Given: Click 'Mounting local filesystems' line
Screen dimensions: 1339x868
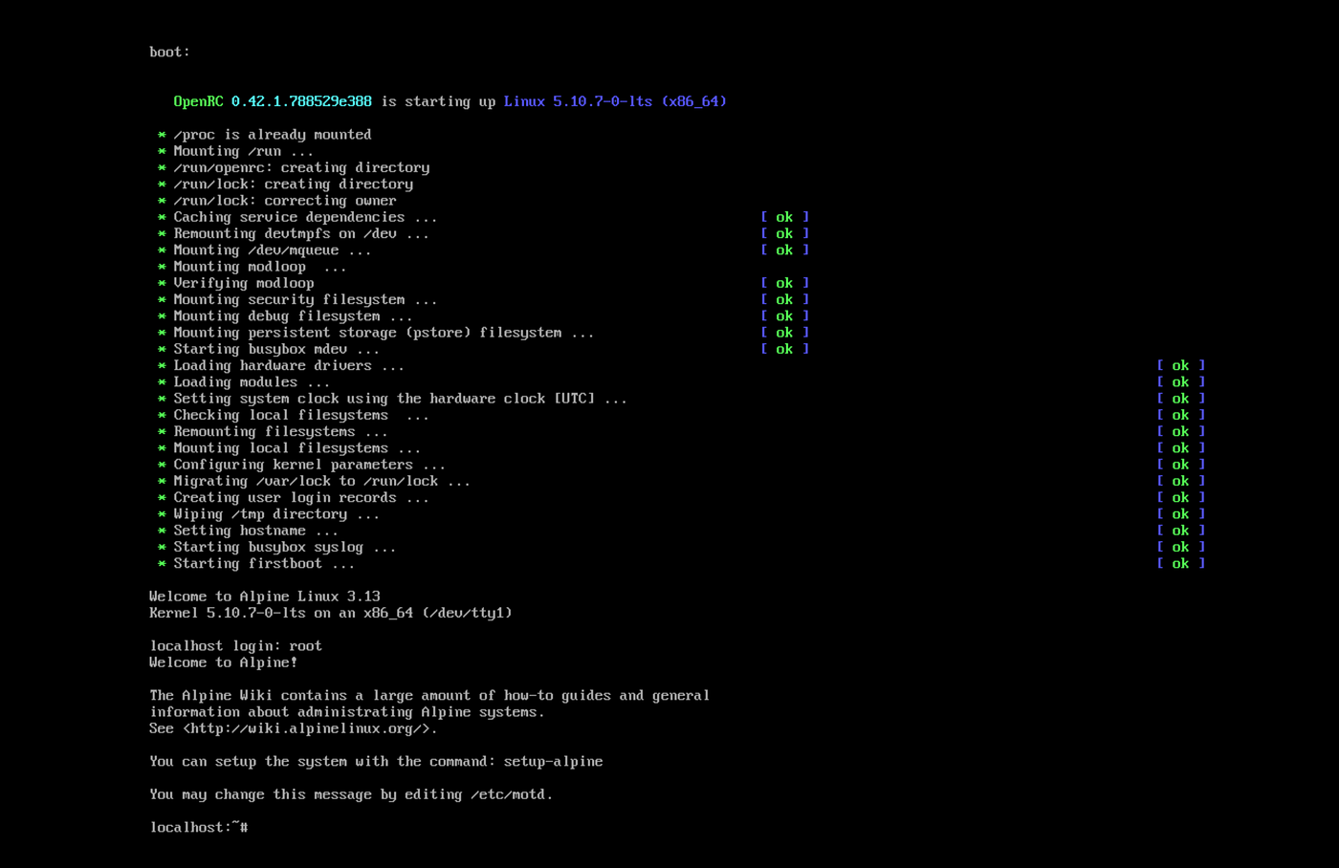Looking at the screenshot, I should point(296,448).
